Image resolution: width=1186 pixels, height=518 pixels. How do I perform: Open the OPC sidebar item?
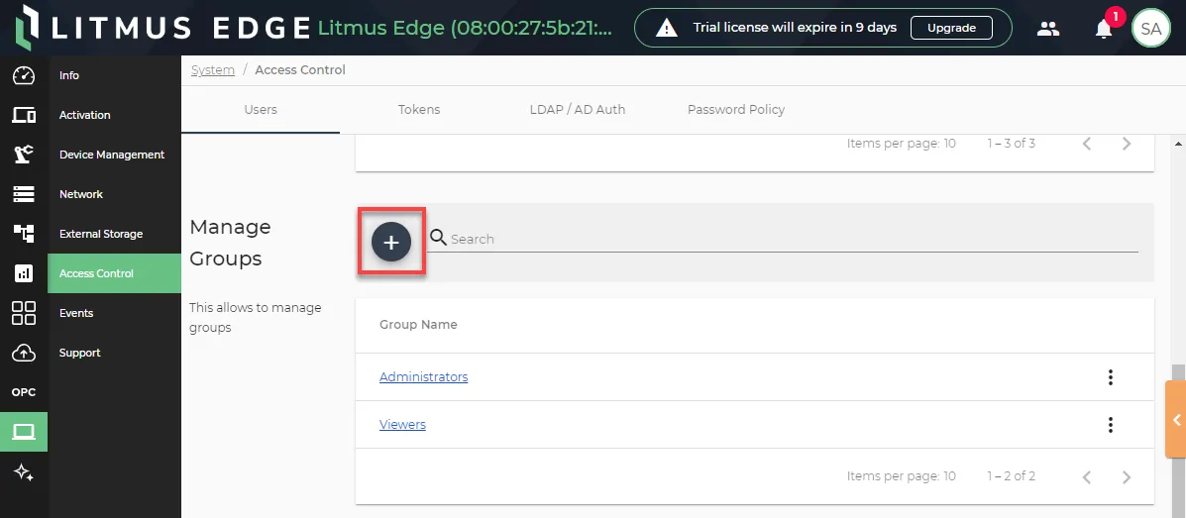click(x=24, y=392)
